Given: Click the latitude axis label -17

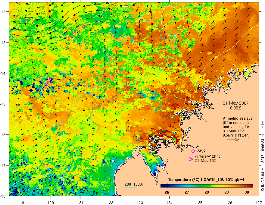Looking at the screenshot, I should click(3, 166).
